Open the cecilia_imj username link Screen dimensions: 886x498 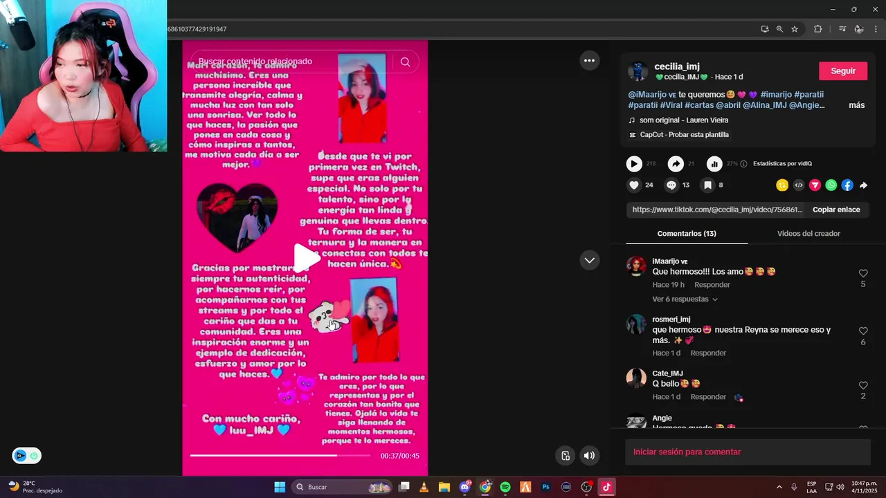[x=677, y=66]
